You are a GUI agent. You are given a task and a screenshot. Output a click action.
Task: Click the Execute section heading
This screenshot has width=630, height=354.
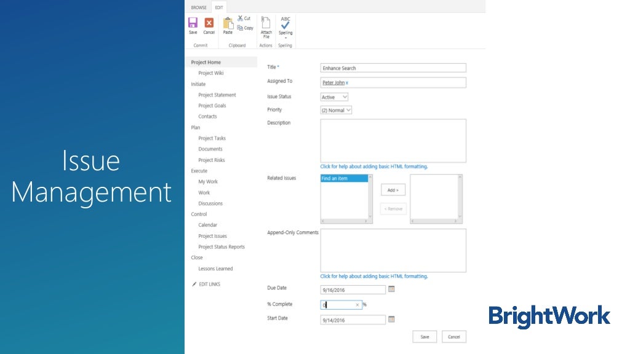pos(199,171)
